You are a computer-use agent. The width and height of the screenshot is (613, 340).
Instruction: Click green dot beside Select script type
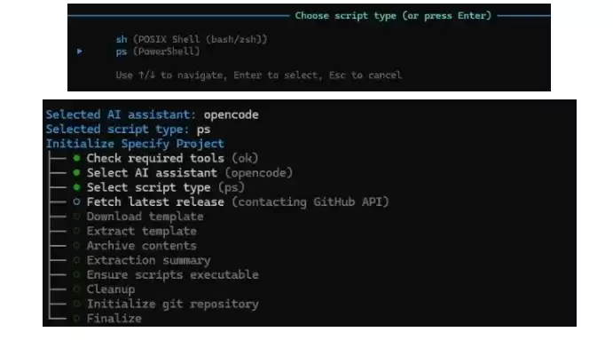[x=76, y=187]
